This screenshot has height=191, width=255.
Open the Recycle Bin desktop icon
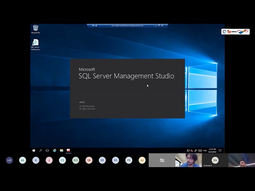pyautogui.click(x=35, y=29)
